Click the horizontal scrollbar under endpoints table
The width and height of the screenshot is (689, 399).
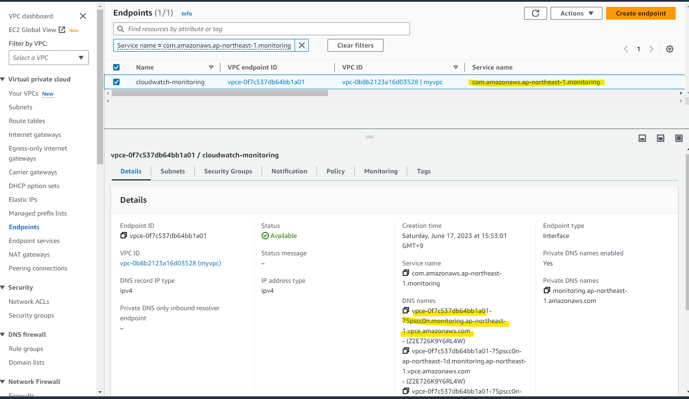tap(220, 93)
